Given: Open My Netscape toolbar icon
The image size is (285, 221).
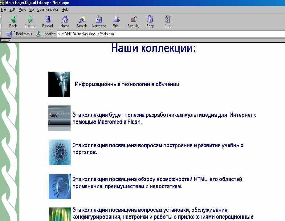Looking at the screenshot, I should [x=99, y=22].
